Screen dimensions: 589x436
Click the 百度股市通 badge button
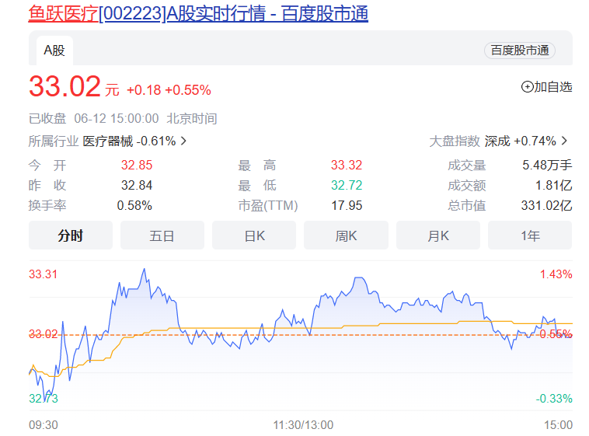coord(520,51)
